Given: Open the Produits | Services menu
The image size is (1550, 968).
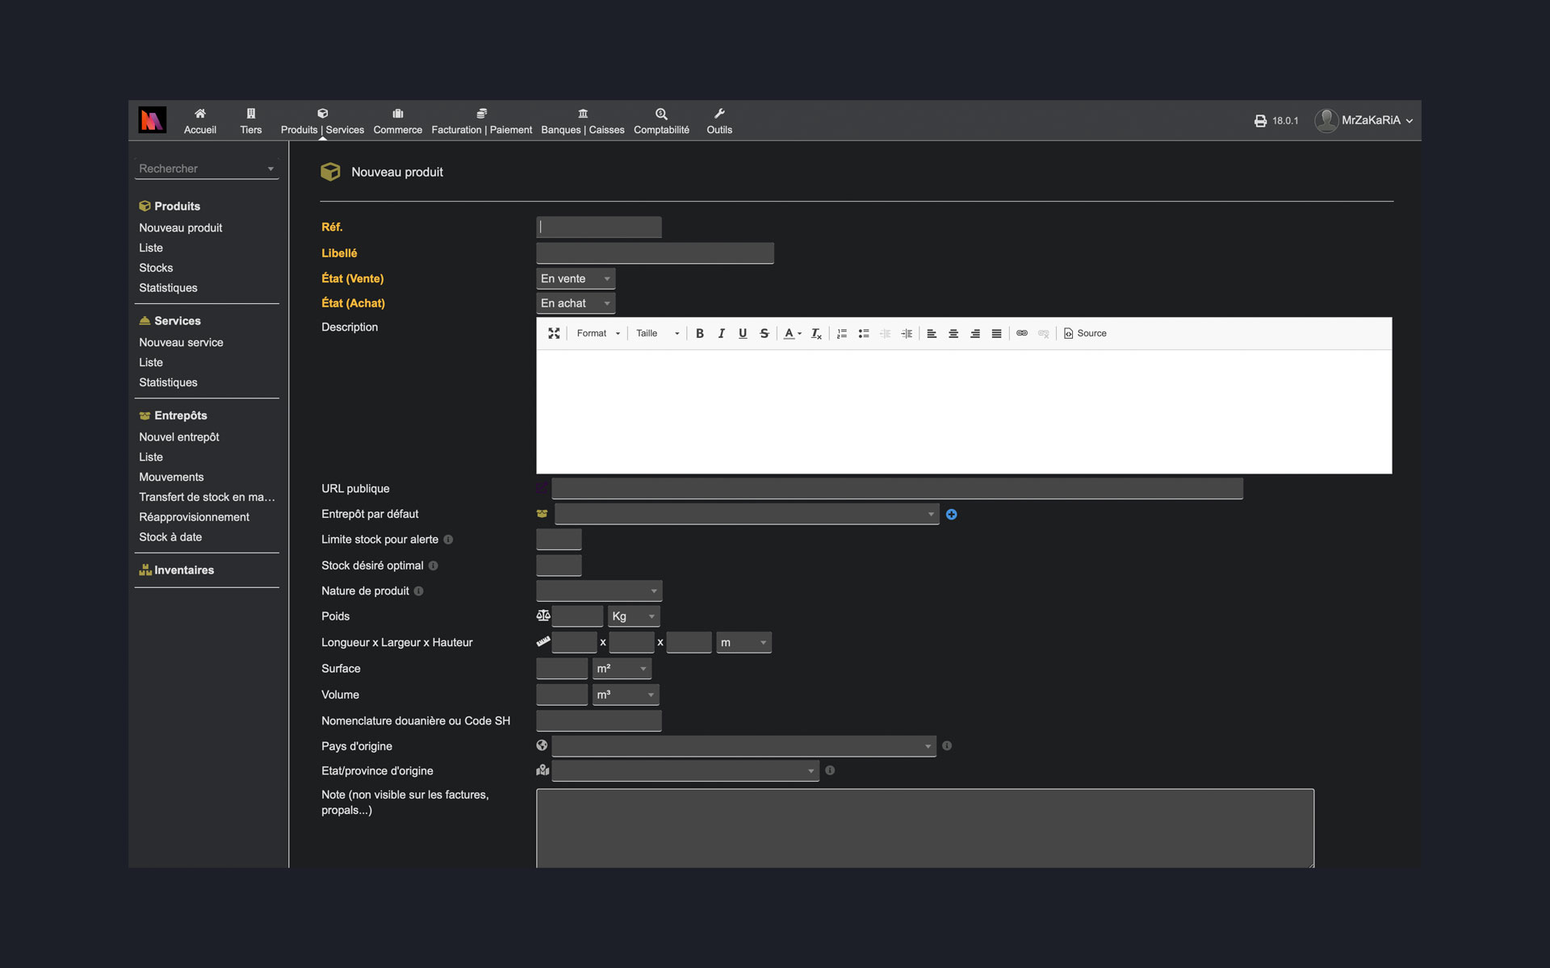Looking at the screenshot, I should (322, 120).
